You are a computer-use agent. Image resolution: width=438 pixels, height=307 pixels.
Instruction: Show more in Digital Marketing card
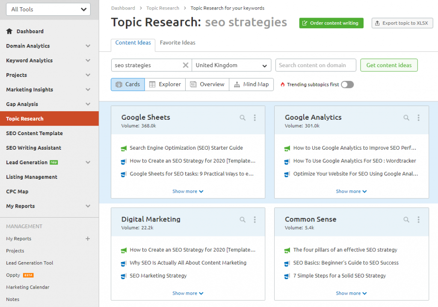click(188, 293)
